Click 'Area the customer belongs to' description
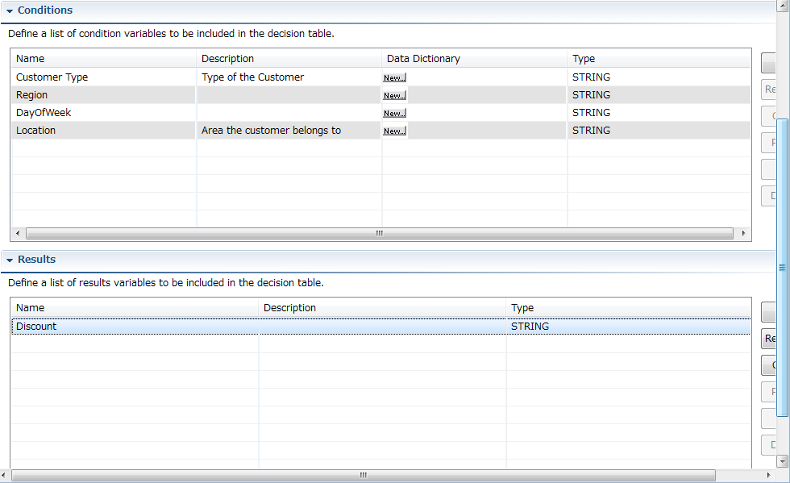Image resolution: width=790 pixels, height=483 pixels. [x=289, y=130]
